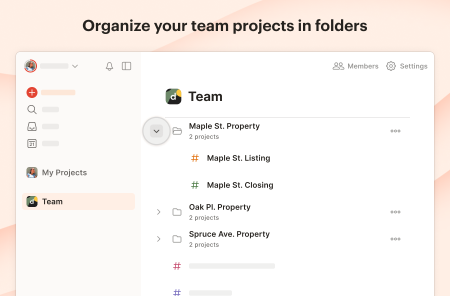Expand the Spruce Ave. Property folder
Screen dimensions: 450x296
click(x=158, y=239)
